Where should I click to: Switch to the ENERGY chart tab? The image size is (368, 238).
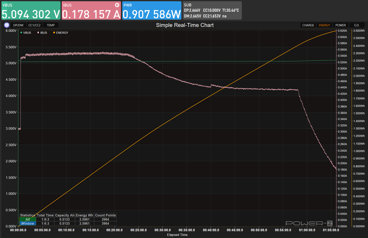coord(324,25)
